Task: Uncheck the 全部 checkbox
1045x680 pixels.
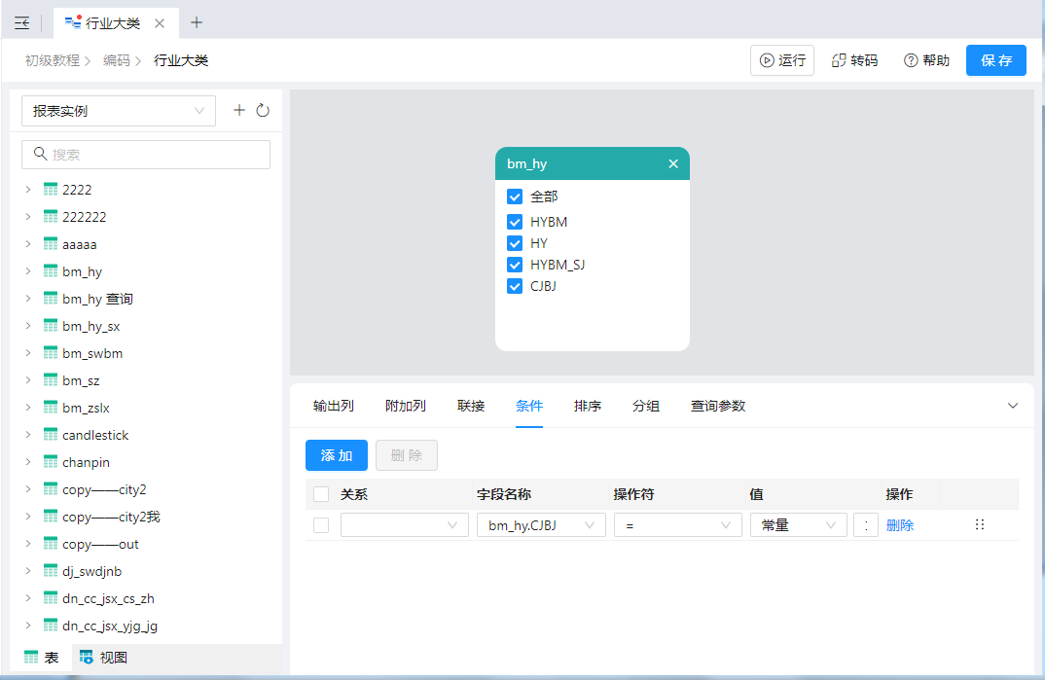Action: click(515, 197)
